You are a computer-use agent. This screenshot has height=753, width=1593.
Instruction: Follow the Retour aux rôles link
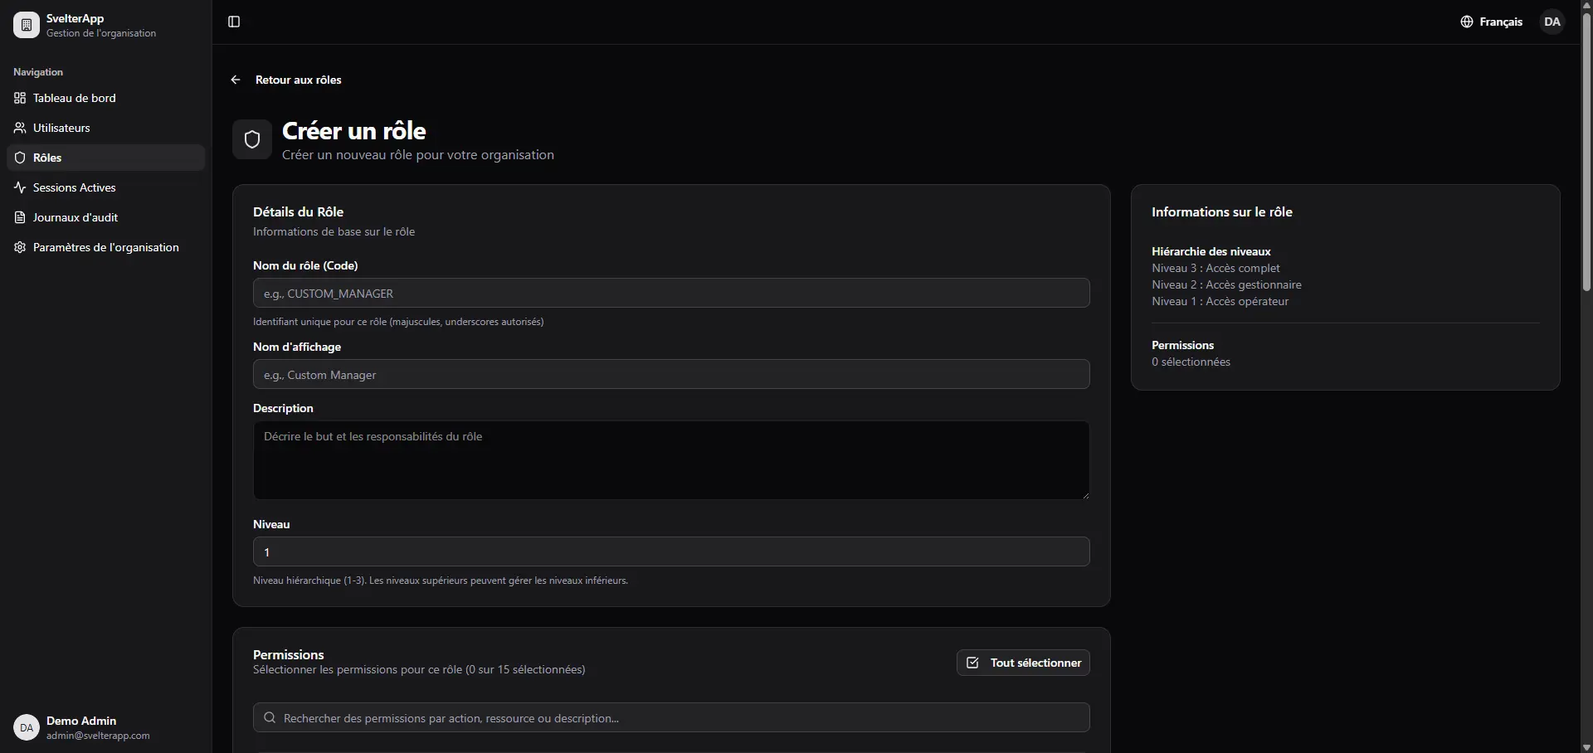[297, 80]
